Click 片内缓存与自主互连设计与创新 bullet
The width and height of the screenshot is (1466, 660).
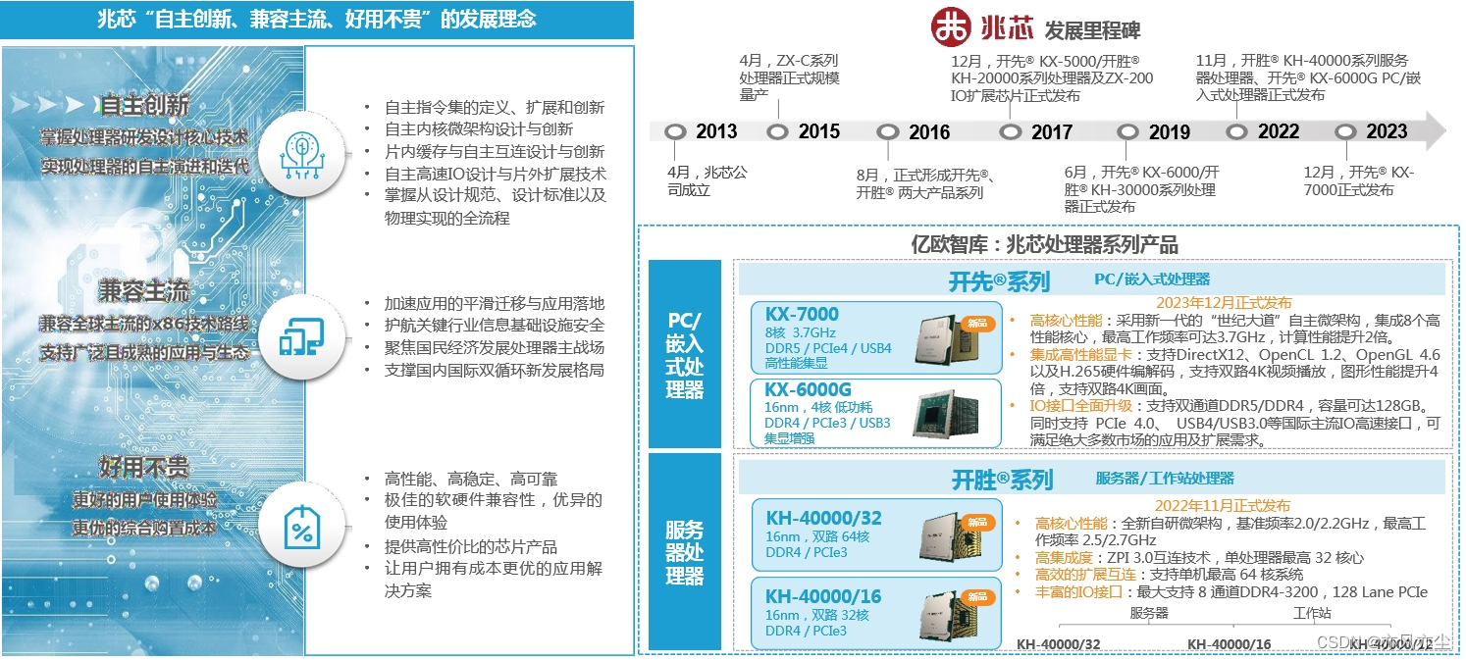pos(495,152)
